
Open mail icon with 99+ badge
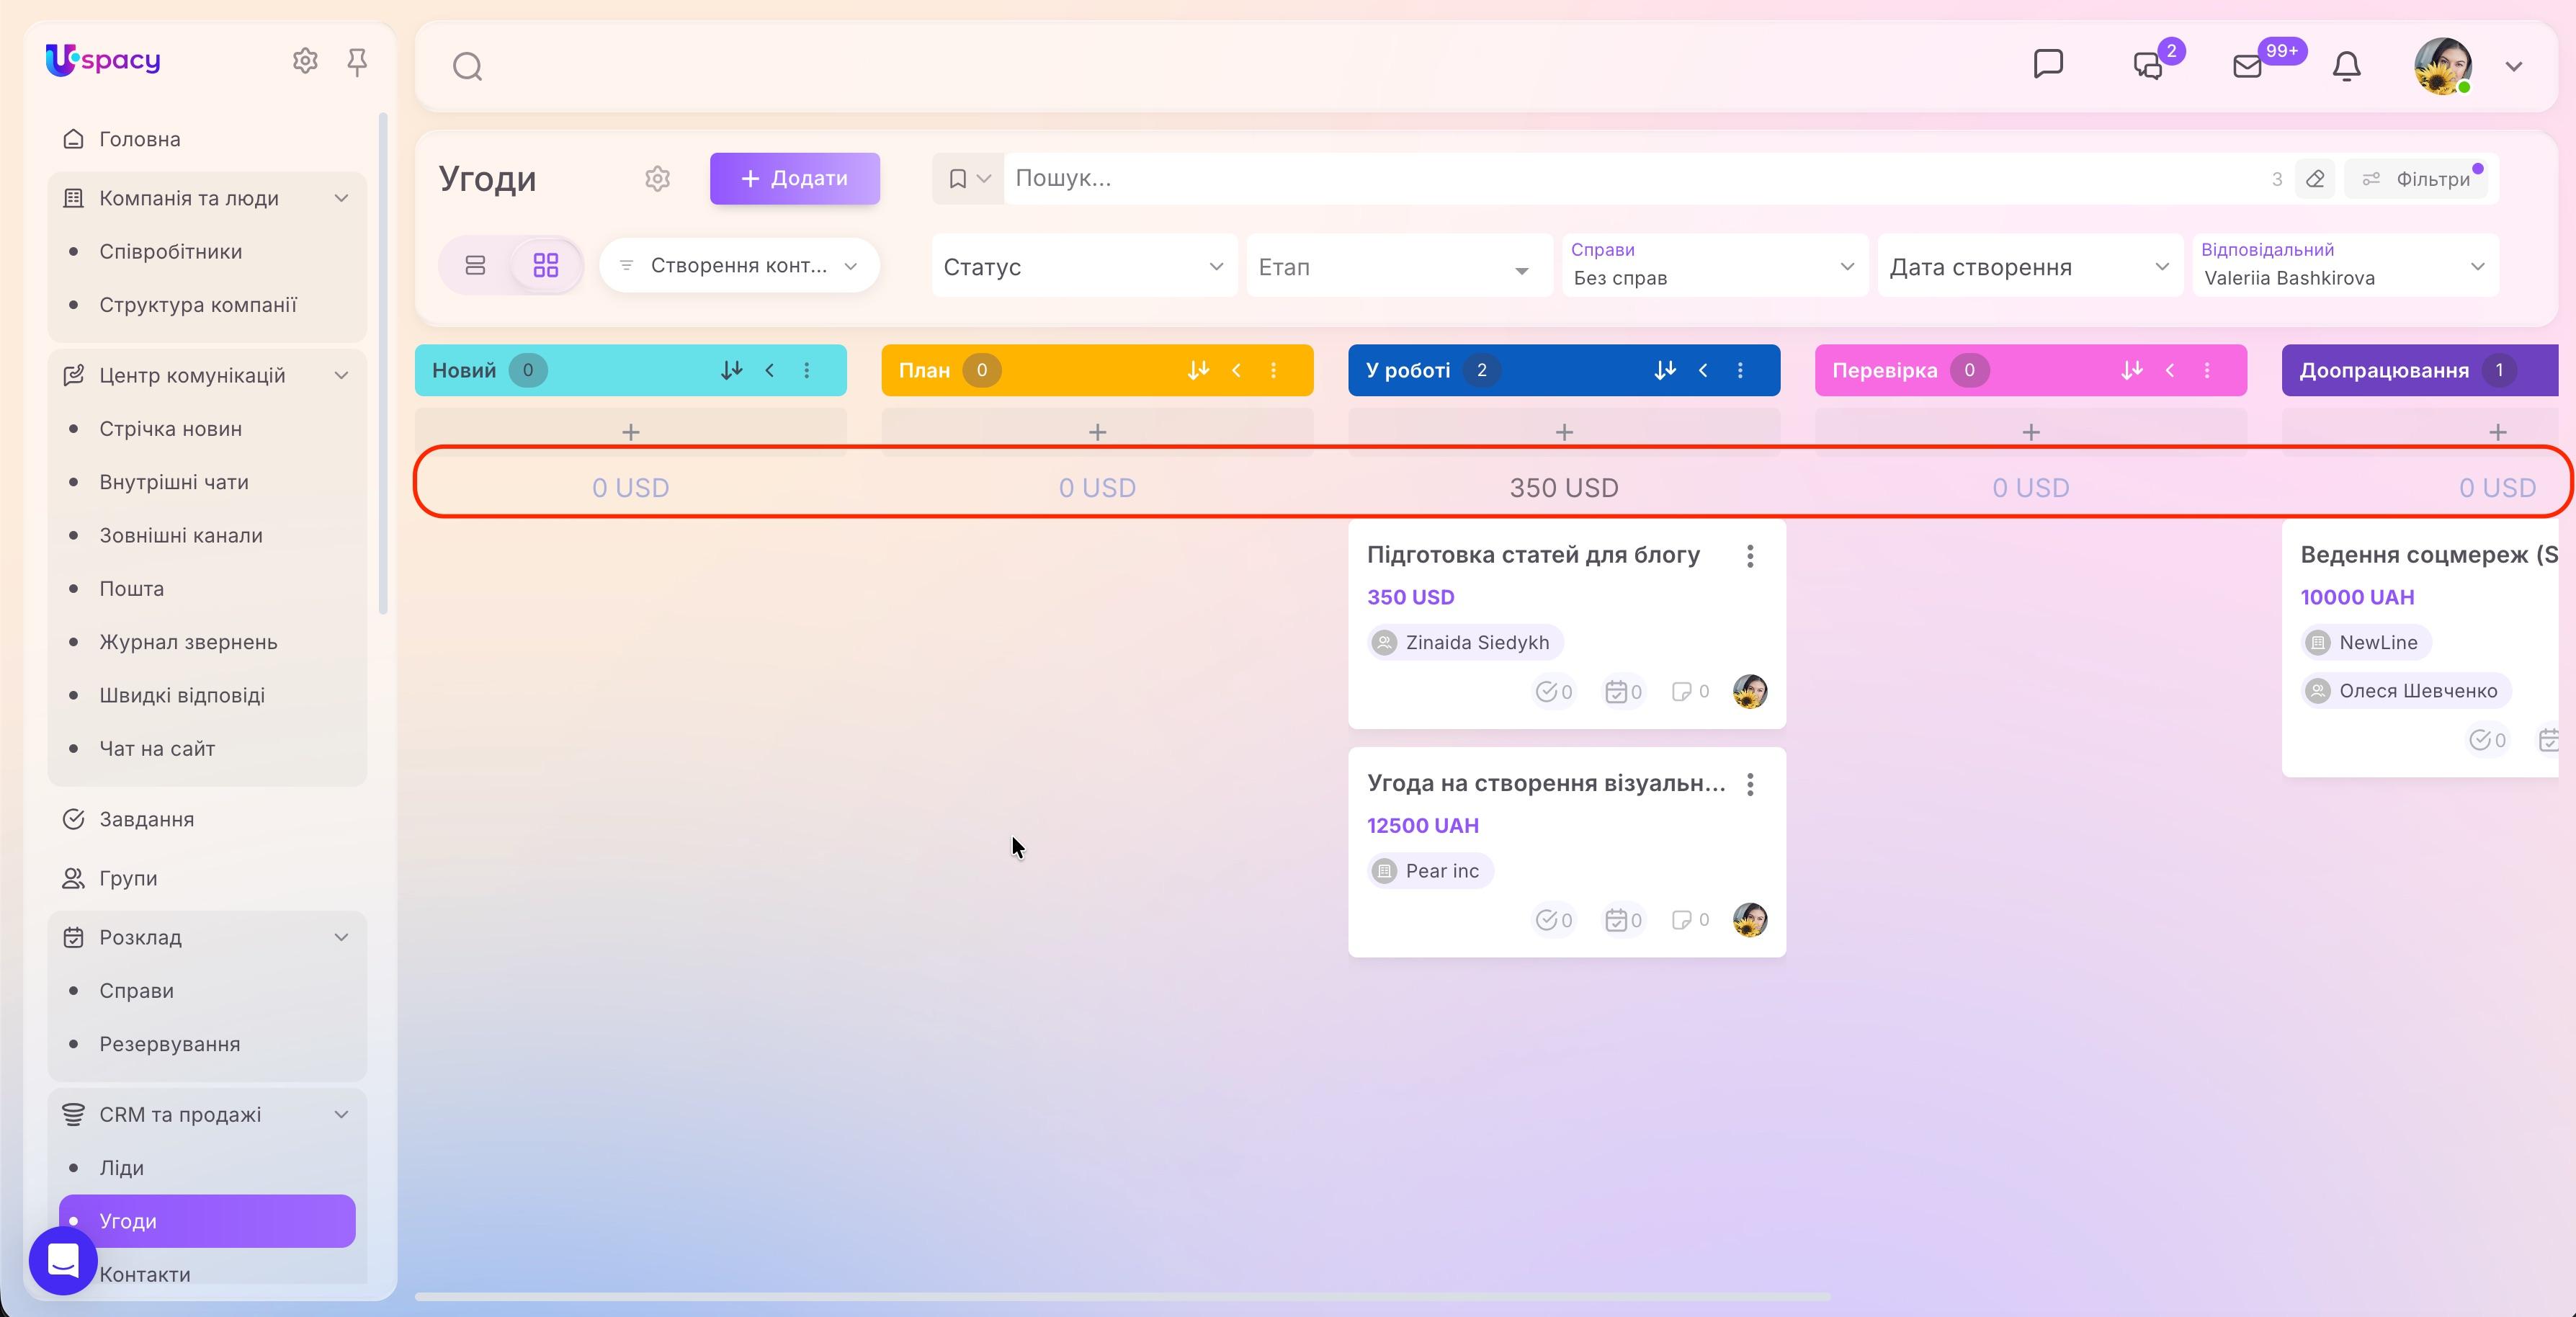pos(2247,66)
